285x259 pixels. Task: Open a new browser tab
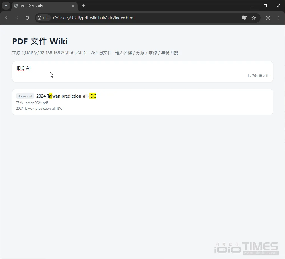[x=83, y=6]
